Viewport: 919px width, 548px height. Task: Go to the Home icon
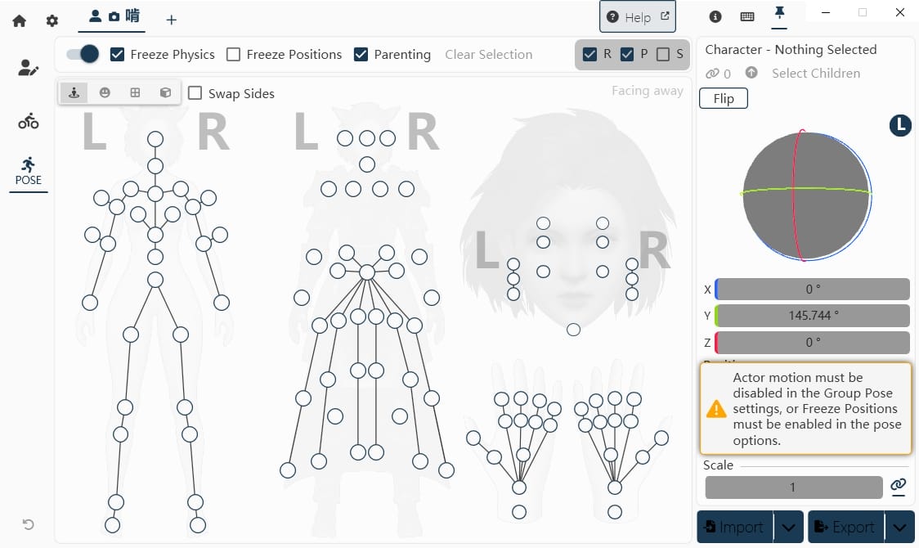click(x=20, y=21)
